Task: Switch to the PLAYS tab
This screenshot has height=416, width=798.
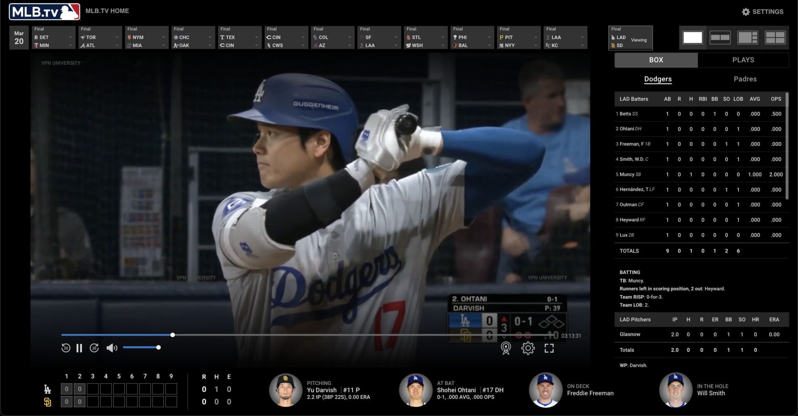Action: coord(743,60)
